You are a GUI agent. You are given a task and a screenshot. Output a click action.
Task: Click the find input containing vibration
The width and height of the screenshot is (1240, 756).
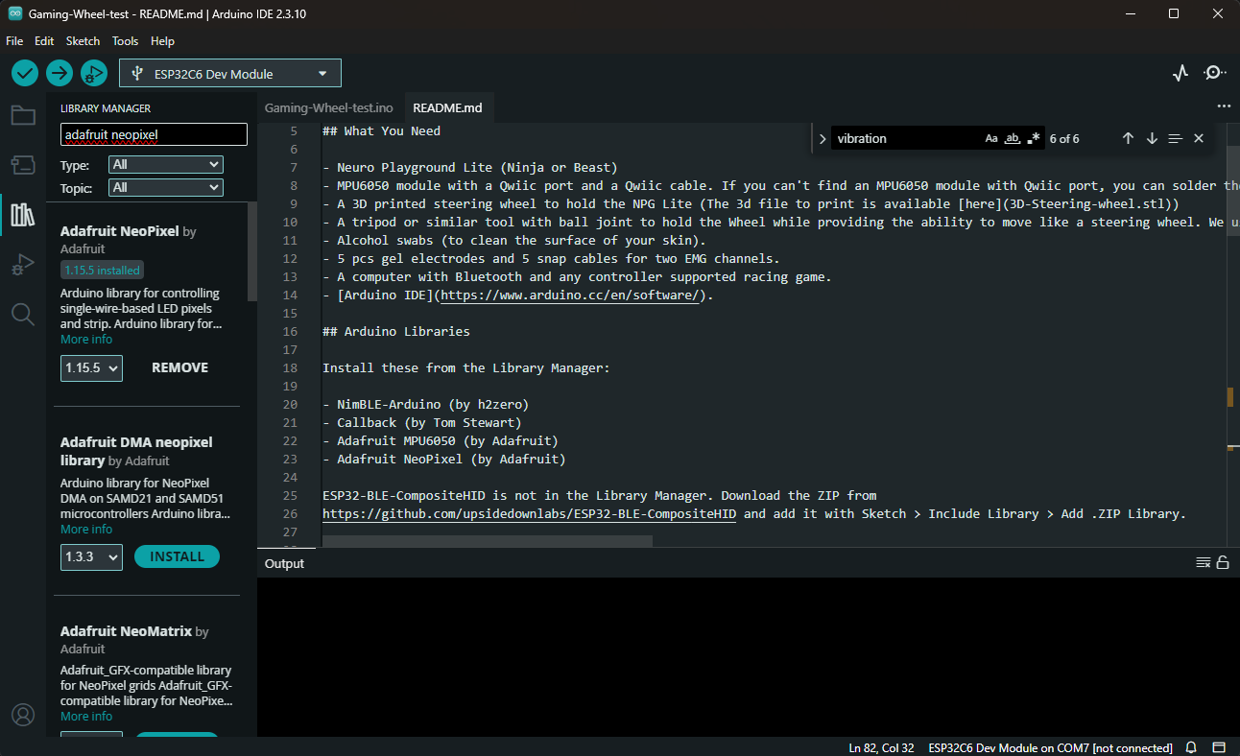905,138
